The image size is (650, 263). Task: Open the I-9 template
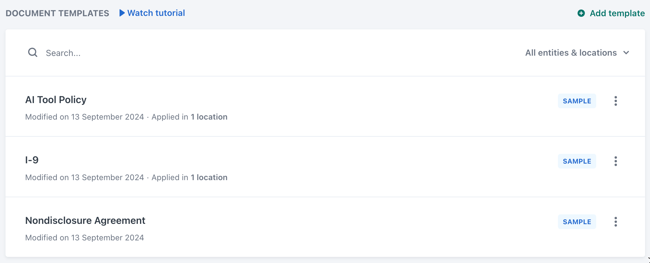pos(32,160)
